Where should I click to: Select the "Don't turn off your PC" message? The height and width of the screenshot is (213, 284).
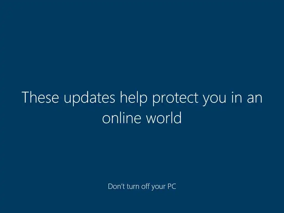tap(142, 187)
